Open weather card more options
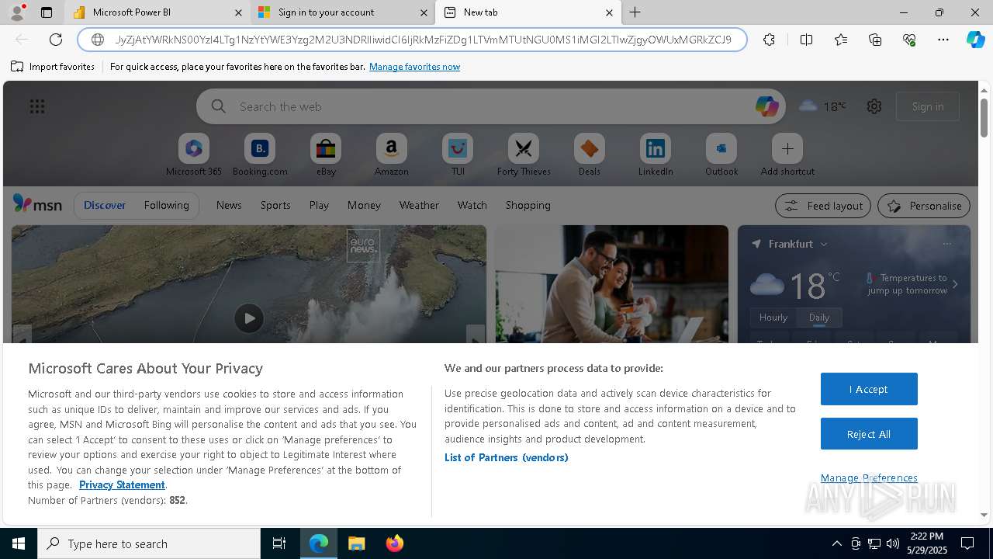 click(946, 244)
